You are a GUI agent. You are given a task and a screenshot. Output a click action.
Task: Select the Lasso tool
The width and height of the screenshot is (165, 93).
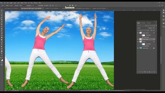(x=2, y=15)
